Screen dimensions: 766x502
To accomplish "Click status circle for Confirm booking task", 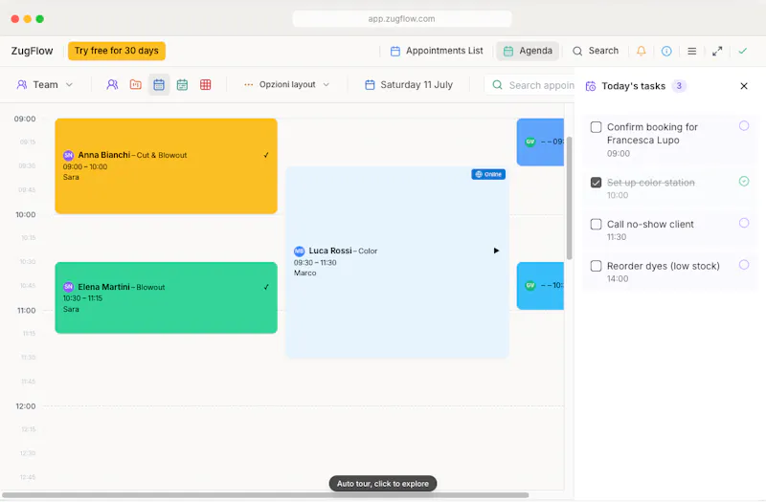I will (744, 126).
